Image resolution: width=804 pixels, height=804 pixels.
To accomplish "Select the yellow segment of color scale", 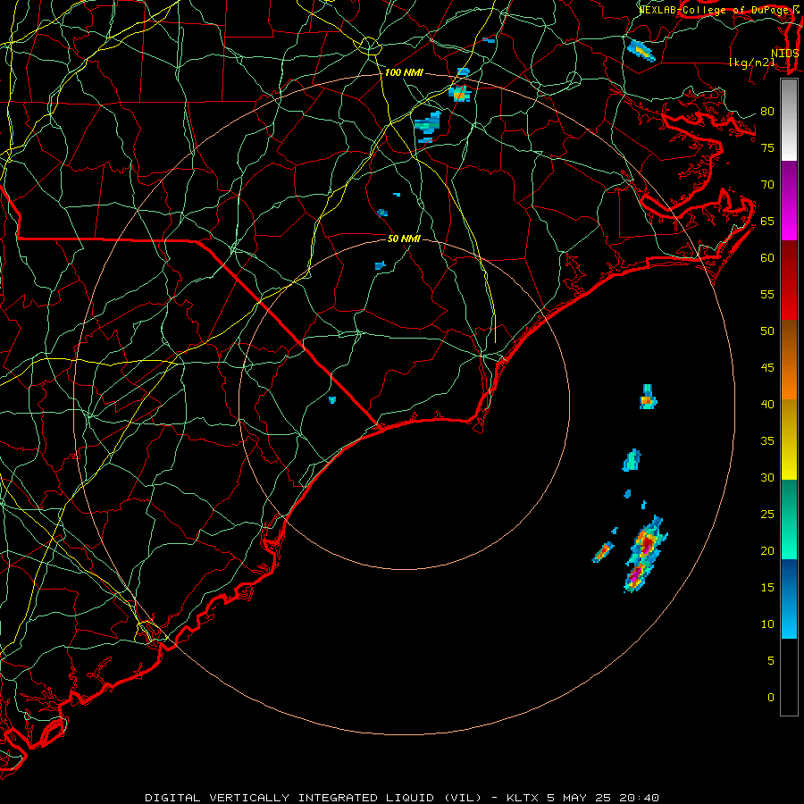I will (x=789, y=440).
